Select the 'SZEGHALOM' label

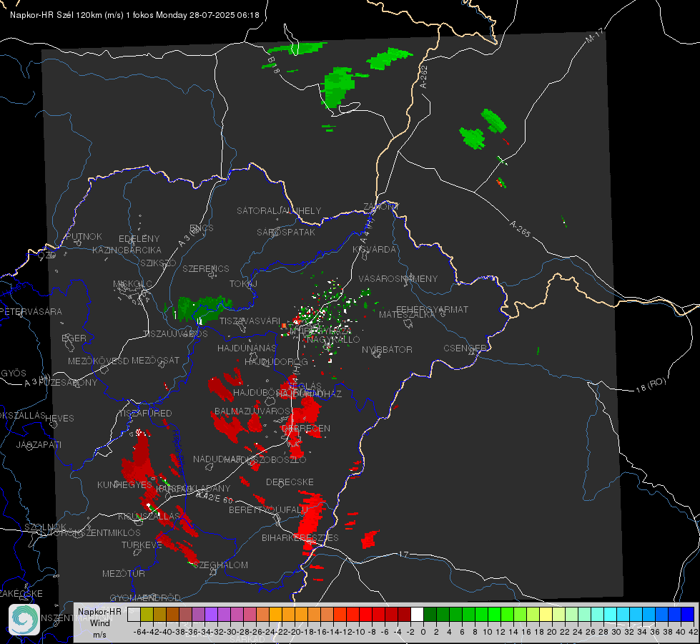point(221,565)
